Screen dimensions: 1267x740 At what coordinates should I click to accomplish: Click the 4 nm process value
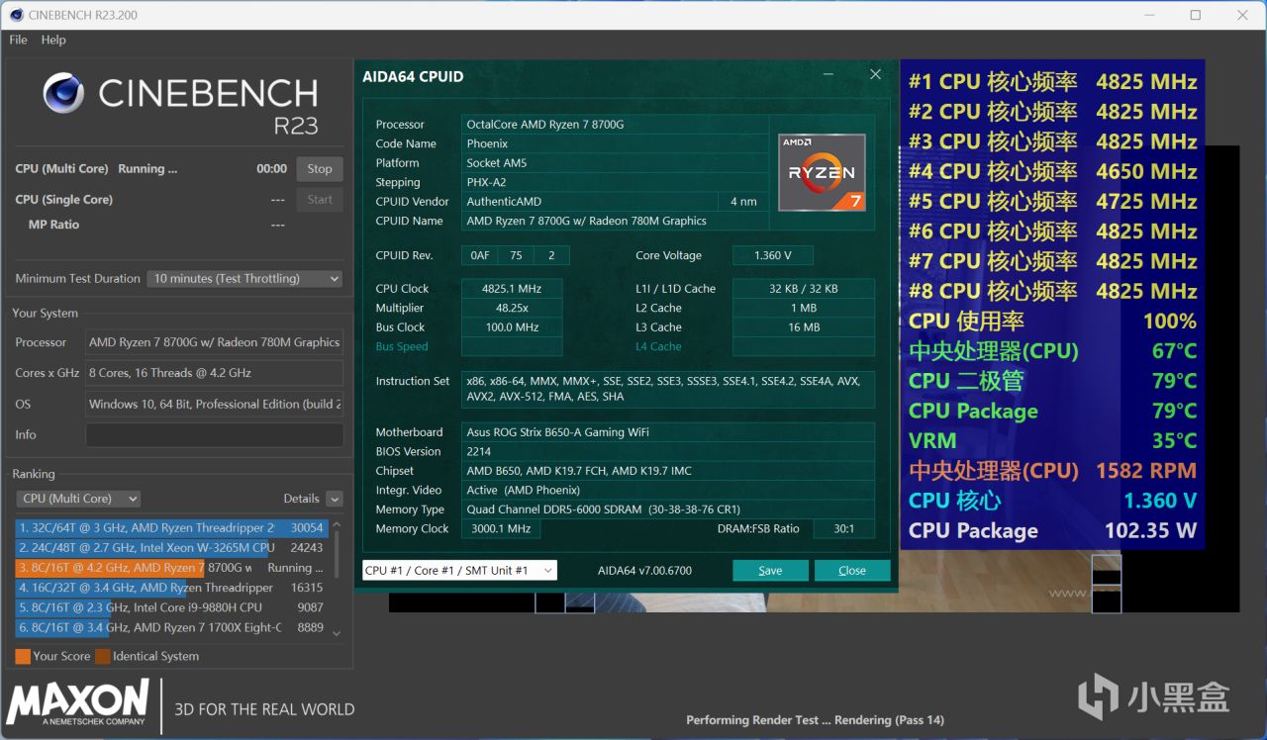(743, 202)
